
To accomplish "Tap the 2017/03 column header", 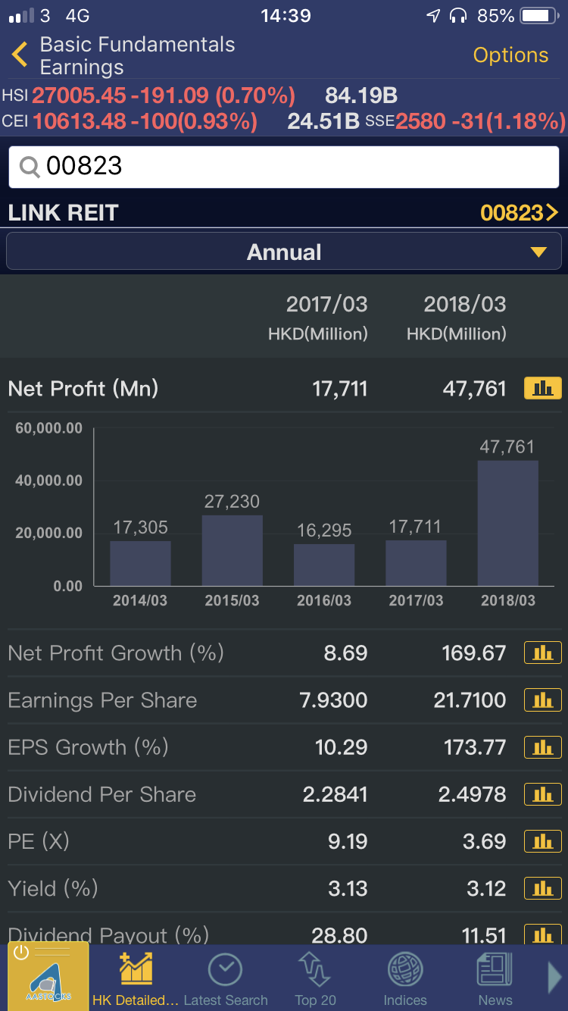I will coord(326,305).
